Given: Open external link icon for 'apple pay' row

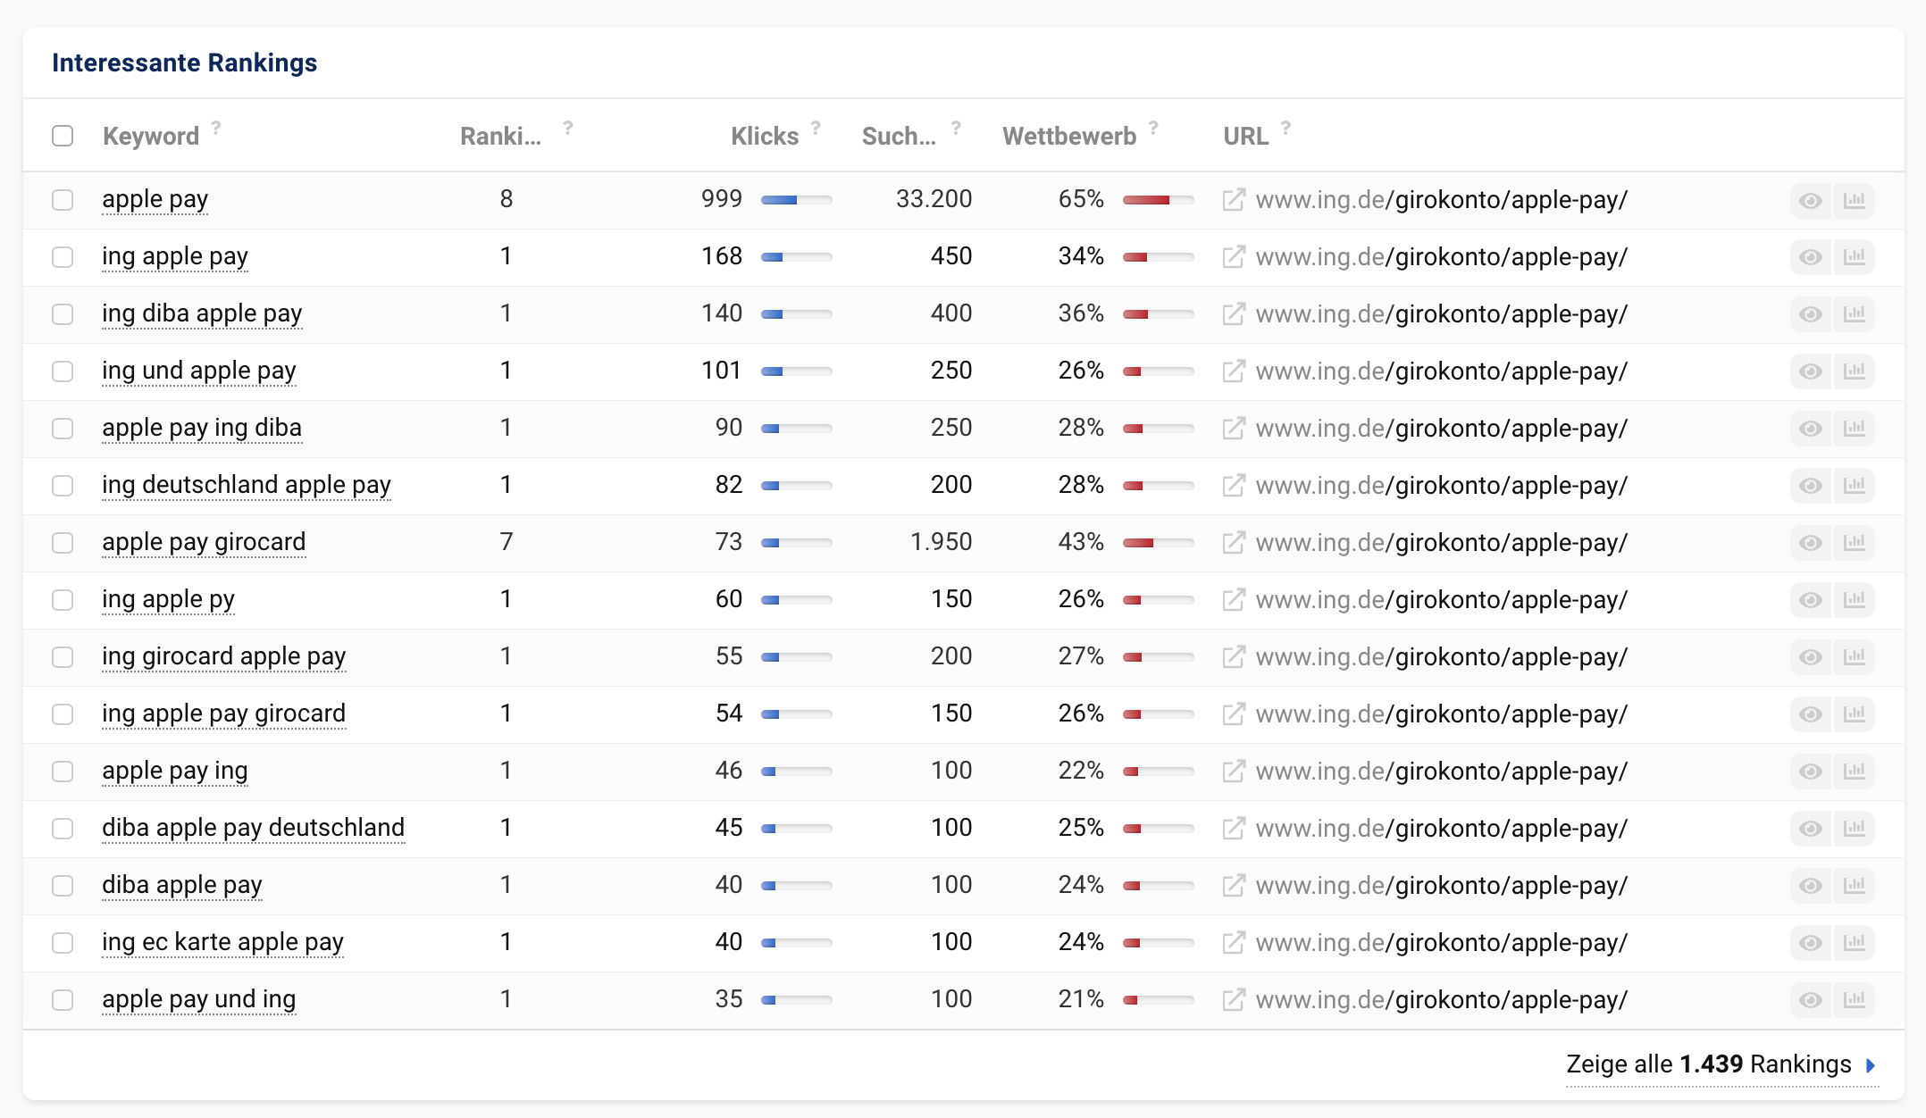Looking at the screenshot, I should pos(1234,200).
